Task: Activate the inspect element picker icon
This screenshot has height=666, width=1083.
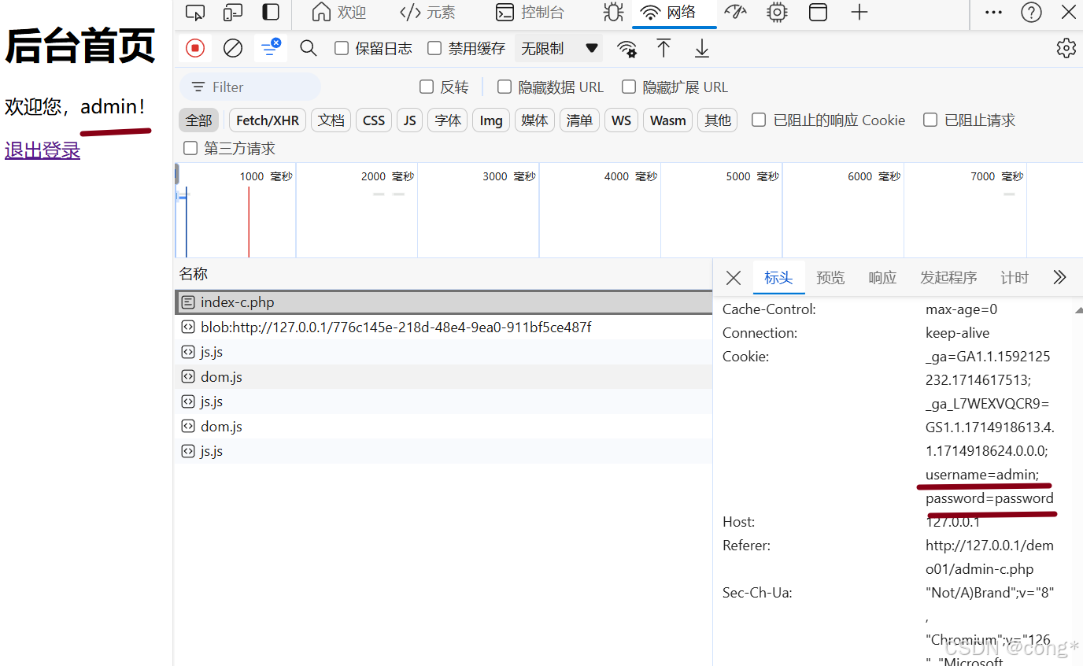Action: [x=195, y=13]
